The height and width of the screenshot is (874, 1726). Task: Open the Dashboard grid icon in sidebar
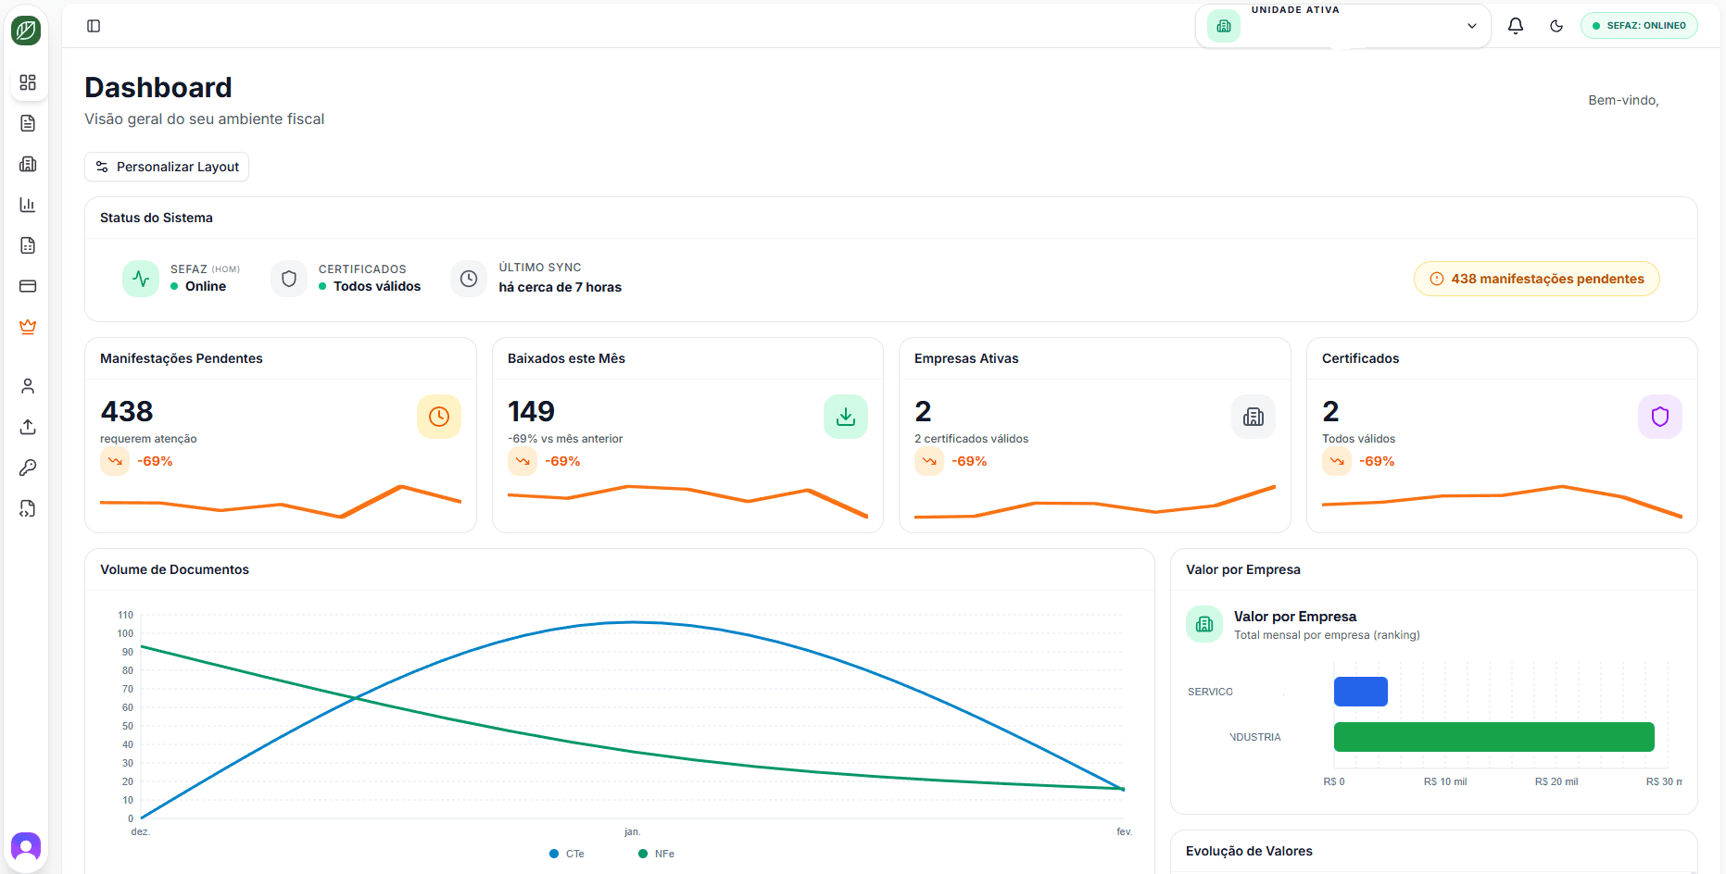[x=27, y=81]
